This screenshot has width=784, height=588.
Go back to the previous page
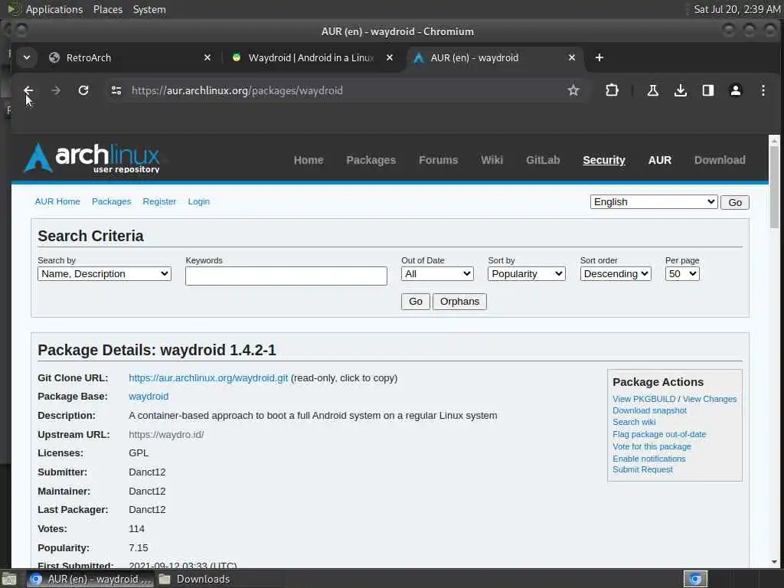coord(28,90)
